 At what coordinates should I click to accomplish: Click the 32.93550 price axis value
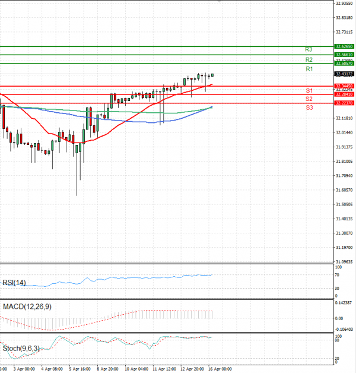tap(344, 4)
